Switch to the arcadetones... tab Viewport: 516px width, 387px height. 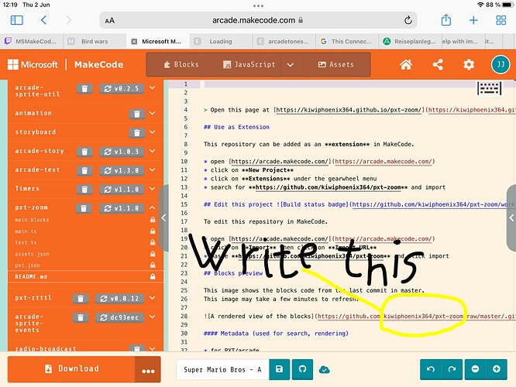284,42
